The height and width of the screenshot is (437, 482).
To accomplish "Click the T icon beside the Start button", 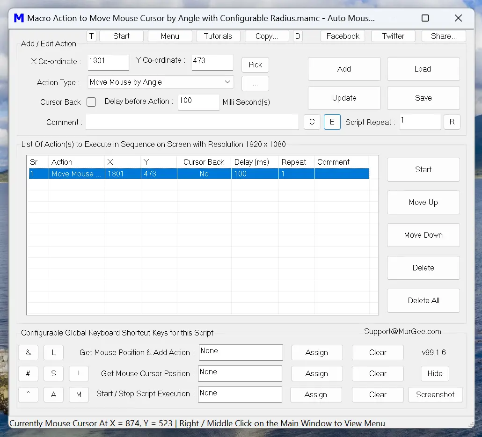I will coord(91,36).
